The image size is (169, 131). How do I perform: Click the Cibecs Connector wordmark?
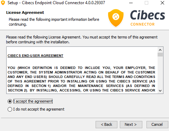[148, 18]
